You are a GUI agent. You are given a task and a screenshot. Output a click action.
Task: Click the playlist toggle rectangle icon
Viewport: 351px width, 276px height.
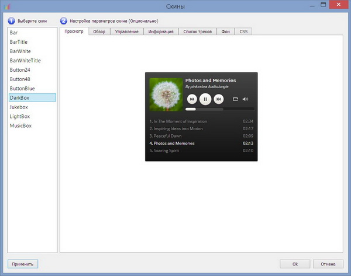[235, 99]
